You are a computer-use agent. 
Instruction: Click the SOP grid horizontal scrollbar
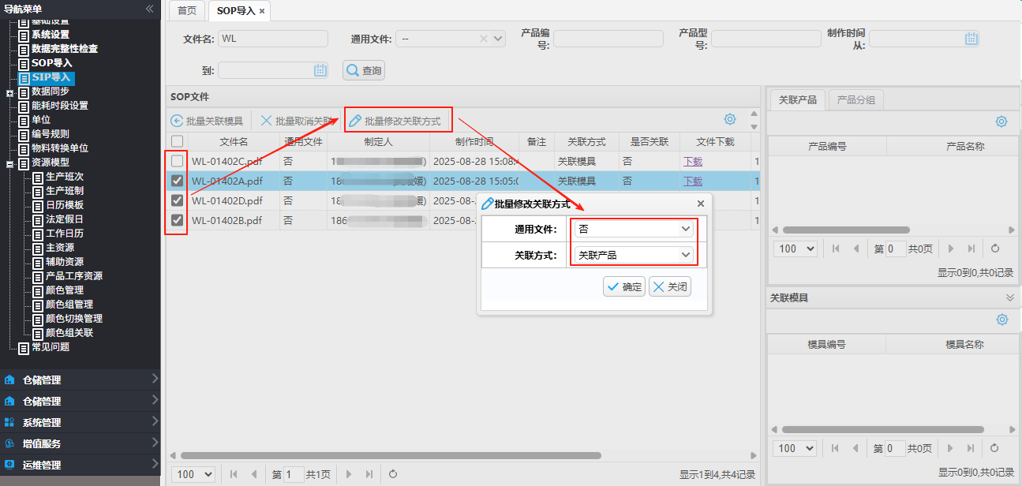(391, 455)
